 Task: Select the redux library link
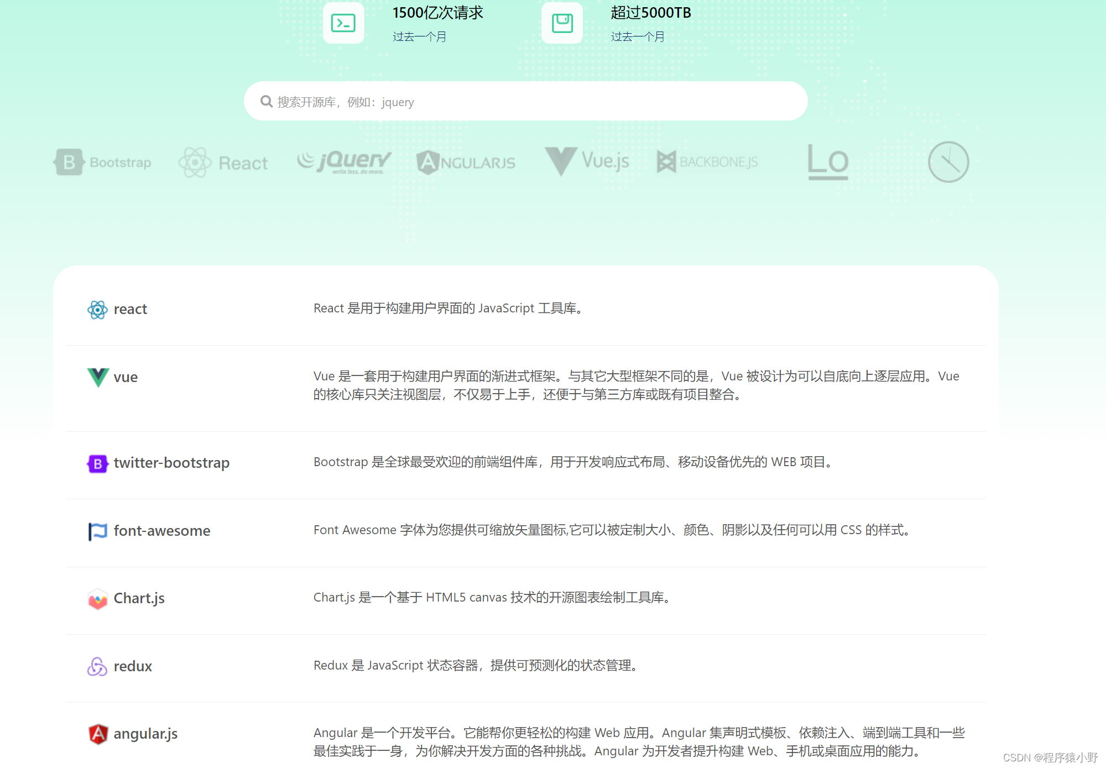point(133,666)
